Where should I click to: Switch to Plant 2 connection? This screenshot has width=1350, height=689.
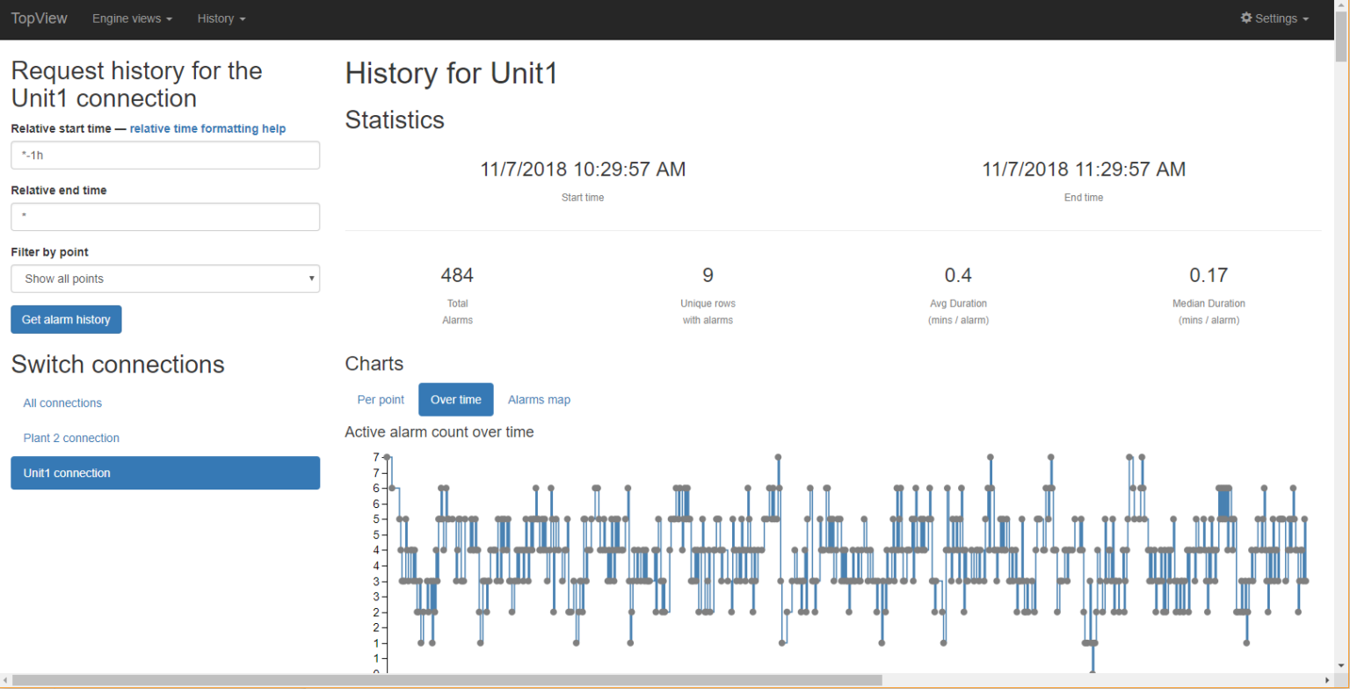[x=71, y=438]
